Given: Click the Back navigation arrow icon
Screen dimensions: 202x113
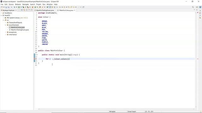Looking at the screenshot, I should pyautogui.click(x=74, y=7).
